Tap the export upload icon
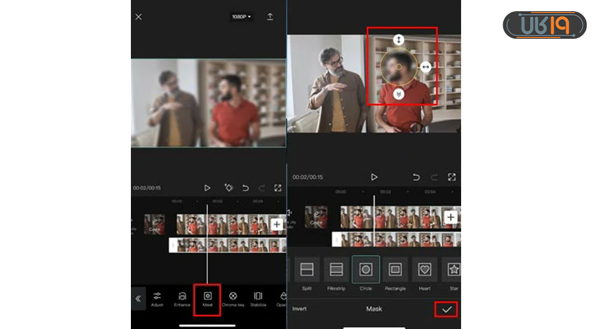This screenshot has width=592, height=329. (270, 16)
